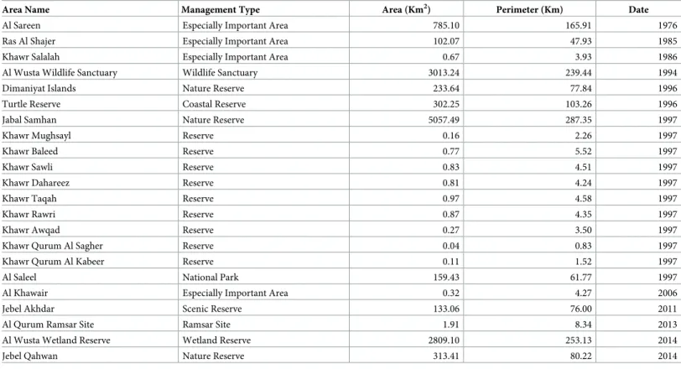Select the Al Khawair cell
The height and width of the screenshot is (369, 681).
point(25,293)
